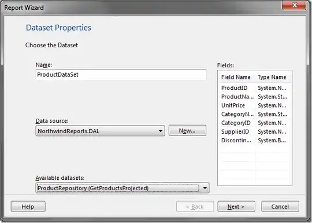Image resolution: width=312 pixels, height=223 pixels.
Task: Cancel the Report Wizard
Action: 280,206
